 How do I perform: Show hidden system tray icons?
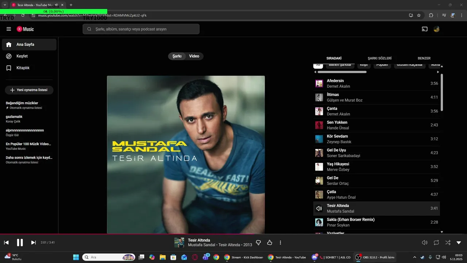point(414,257)
